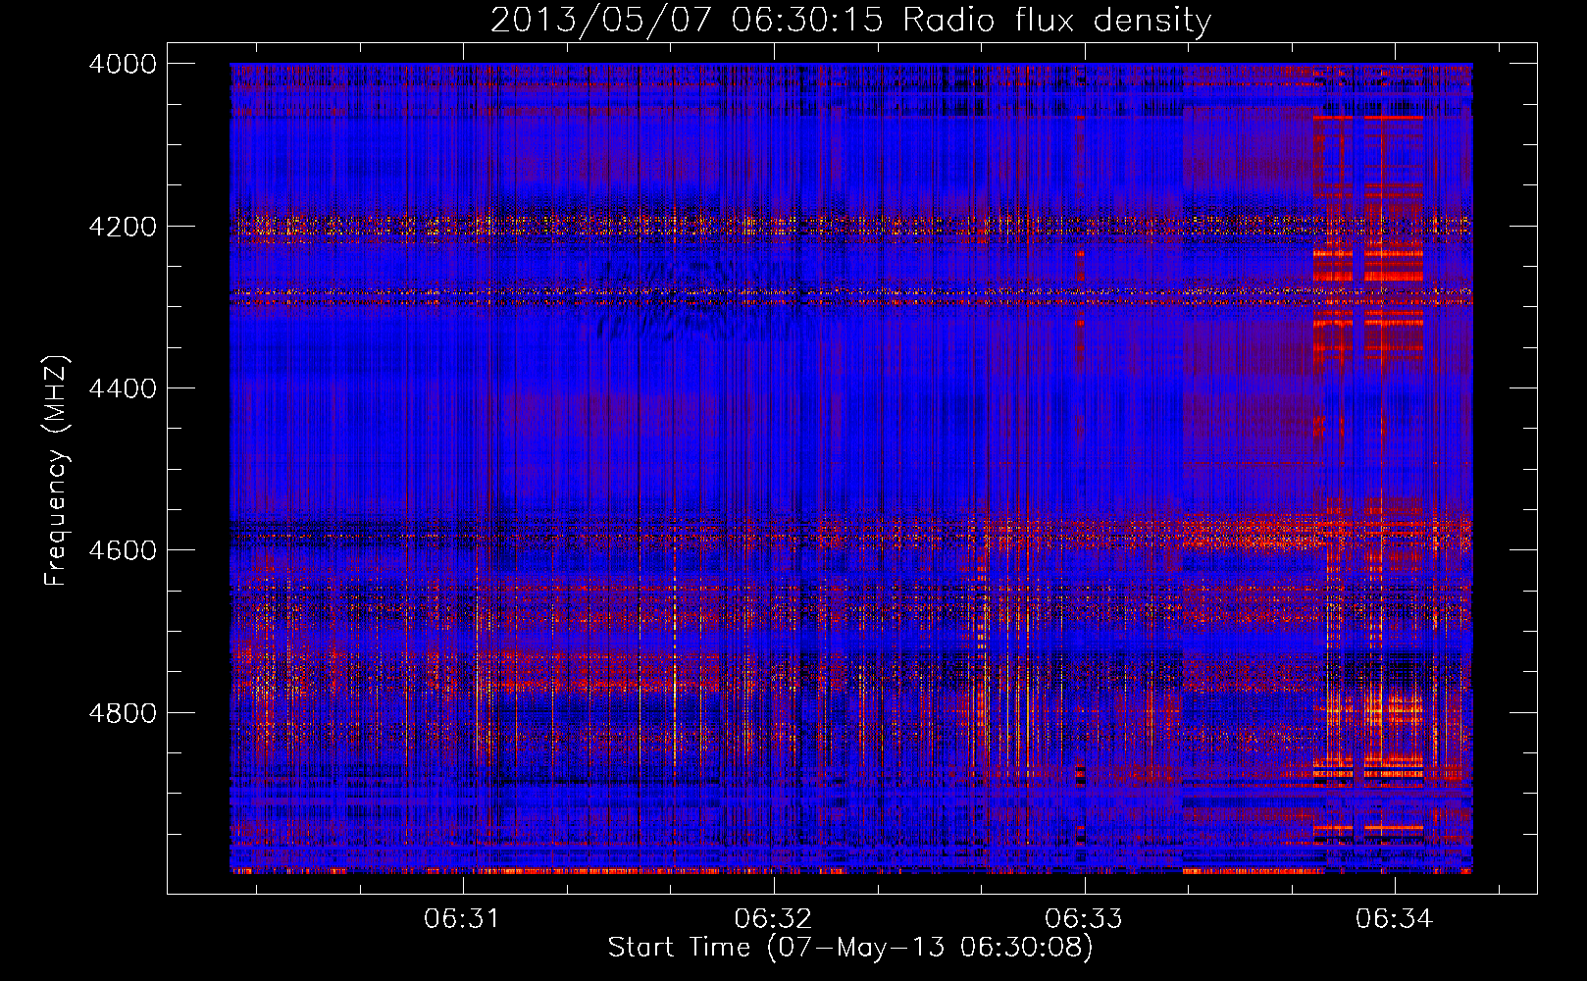This screenshot has width=1587, height=981.
Task: Click the 4400 frequency axis label
Action: click(x=123, y=388)
